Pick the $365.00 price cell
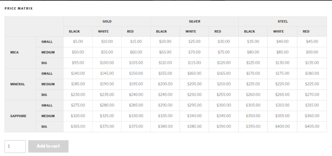Screen dimensions: 332x156 pos(78,127)
